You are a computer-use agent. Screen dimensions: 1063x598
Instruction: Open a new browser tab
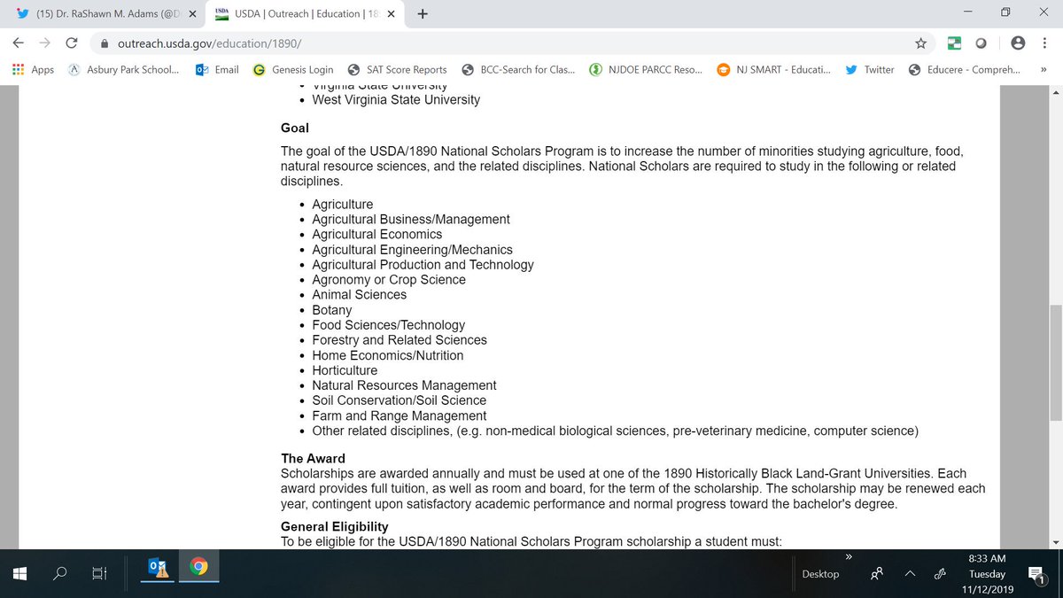coord(423,14)
